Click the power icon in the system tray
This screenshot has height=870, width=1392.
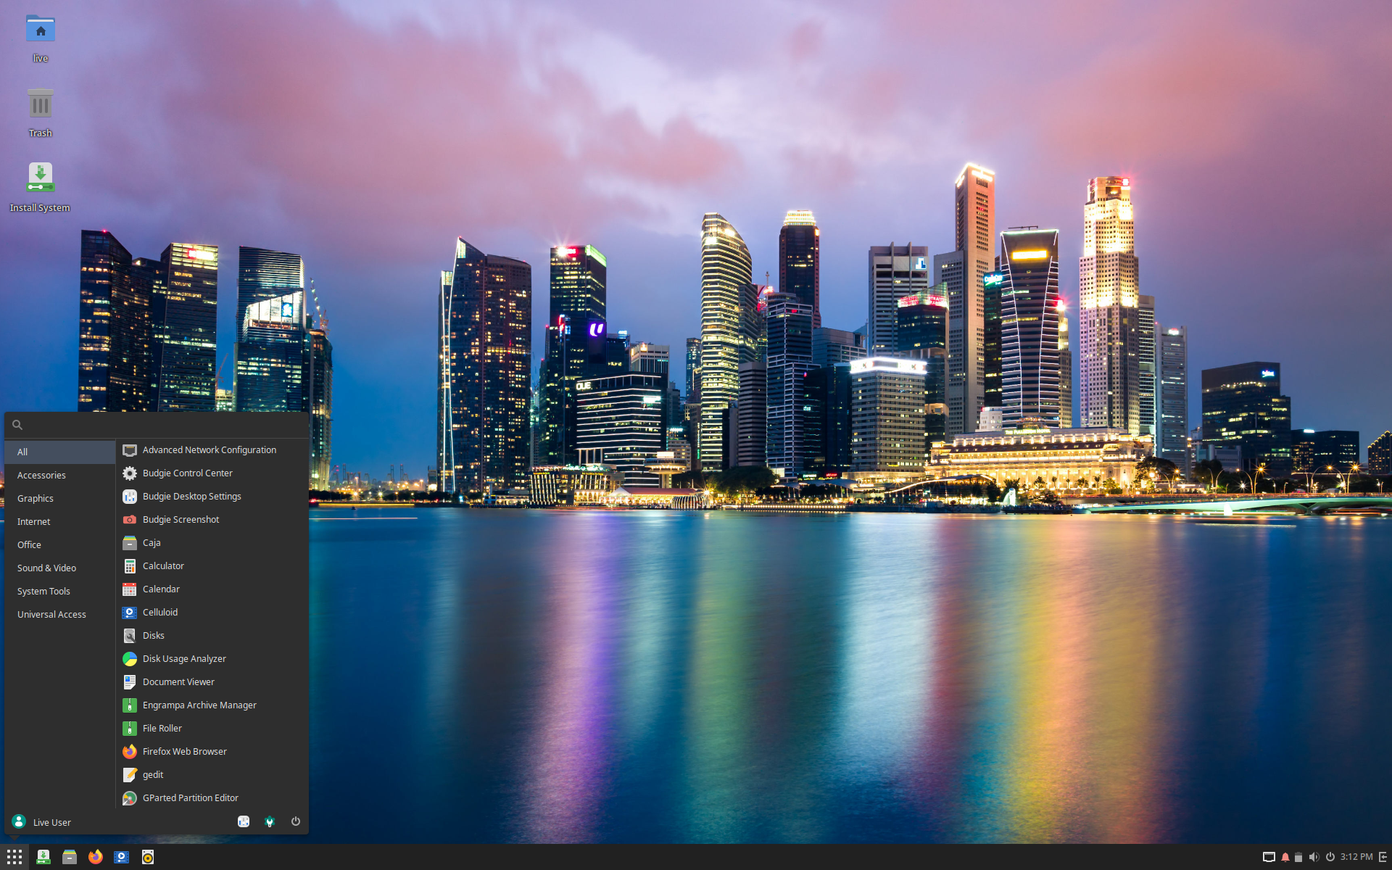(x=1330, y=857)
